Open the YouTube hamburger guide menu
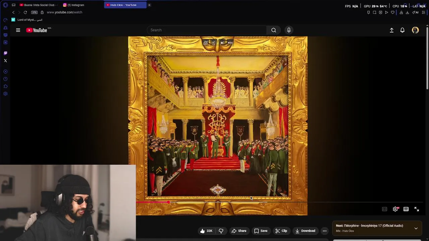Viewport: 429px width, 241px height. [x=18, y=30]
